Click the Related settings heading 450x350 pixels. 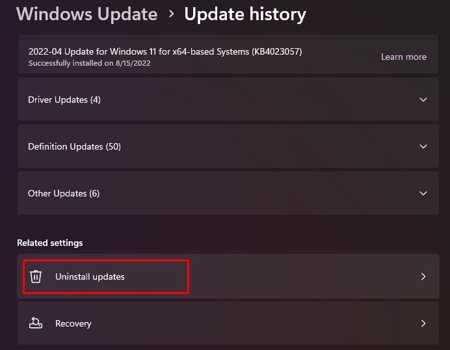[50, 243]
